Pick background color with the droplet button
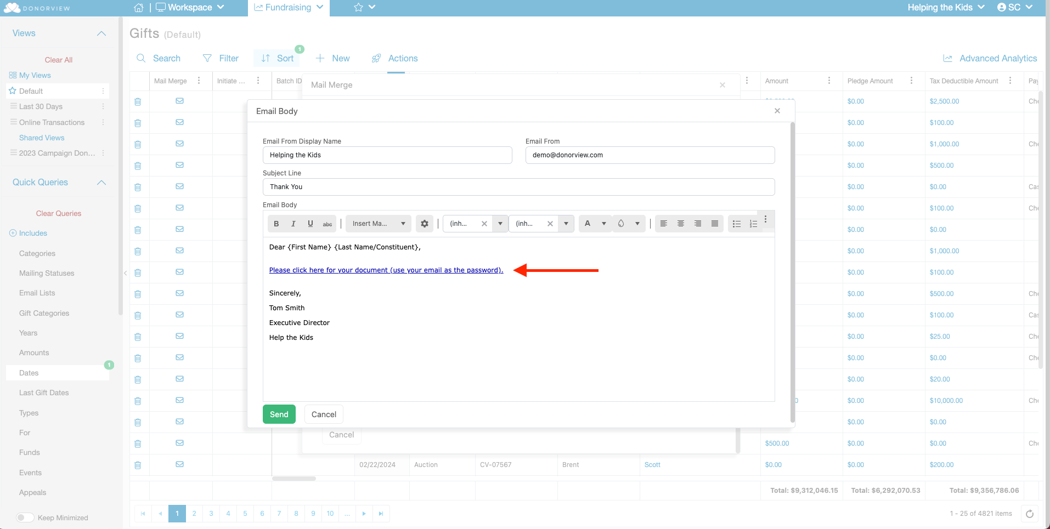This screenshot has height=529, width=1050. 621,224
